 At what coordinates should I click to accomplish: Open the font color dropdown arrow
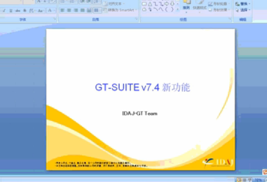[x=55, y=11]
